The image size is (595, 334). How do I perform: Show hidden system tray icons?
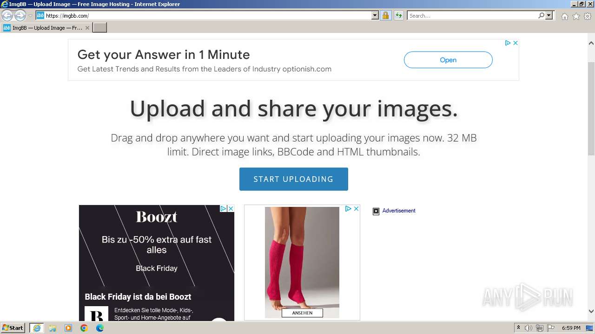tap(518, 328)
